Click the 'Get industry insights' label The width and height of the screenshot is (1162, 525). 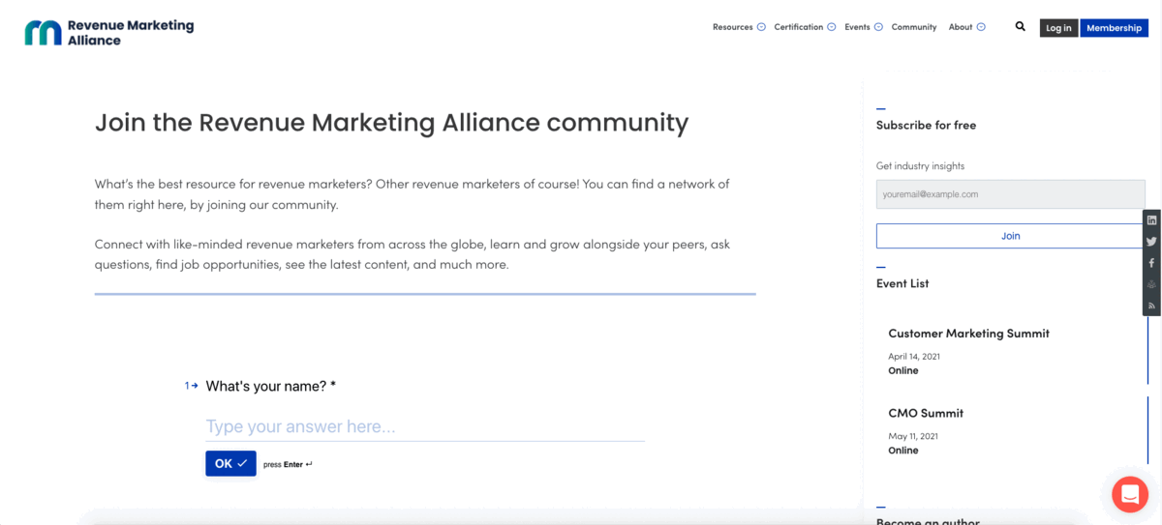920,166
